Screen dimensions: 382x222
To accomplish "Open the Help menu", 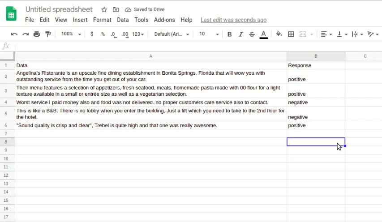I will [x=186, y=20].
